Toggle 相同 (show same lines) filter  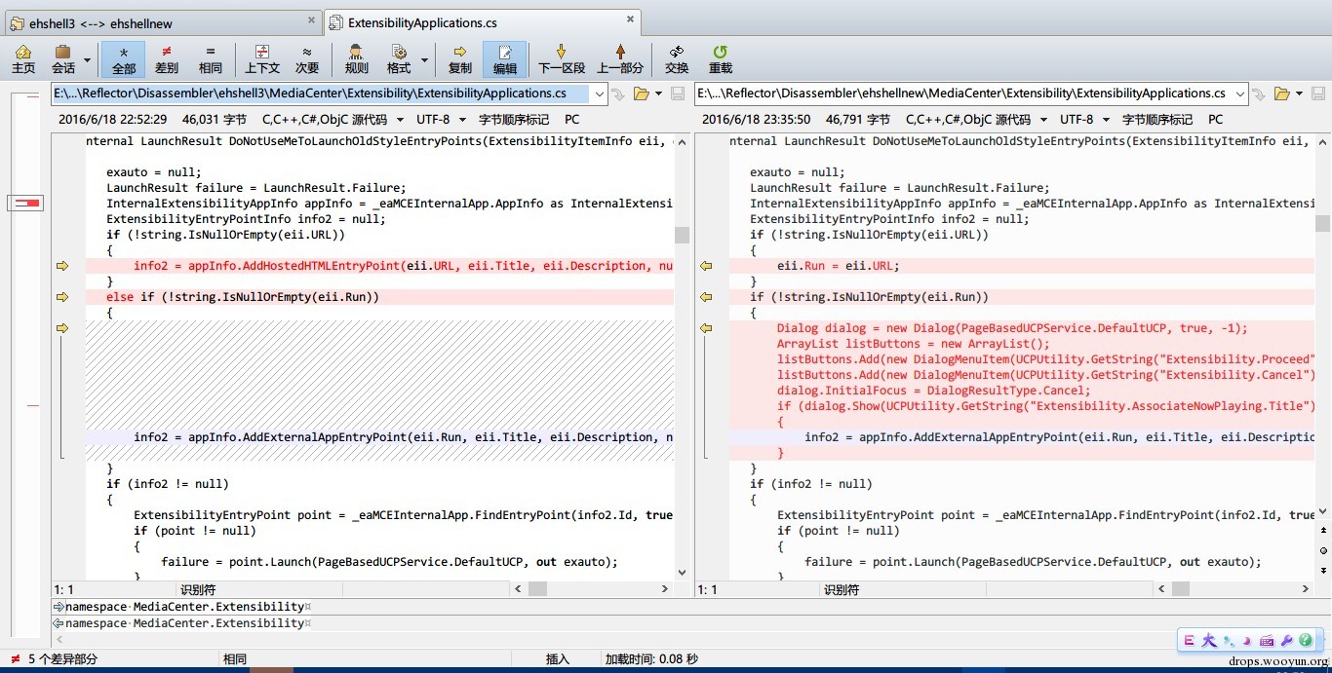pyautogui.click(x=210, y=59)
